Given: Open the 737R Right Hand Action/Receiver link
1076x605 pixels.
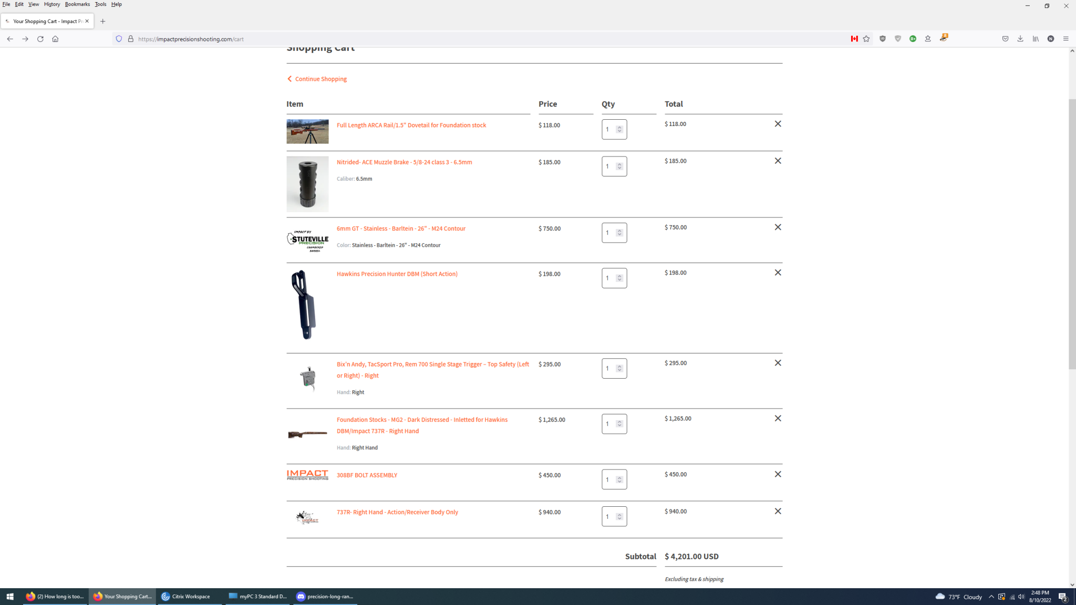Looking at the screenshot, I should (x=397, y=512).
